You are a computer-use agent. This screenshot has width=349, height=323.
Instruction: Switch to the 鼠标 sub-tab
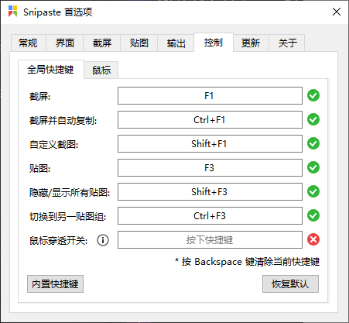(x=101, y=70)
